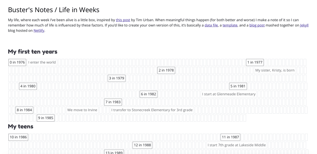Click the '5 in 1981' marker
The width and height of the screenshot is (317, 154).
pos(238,86)
